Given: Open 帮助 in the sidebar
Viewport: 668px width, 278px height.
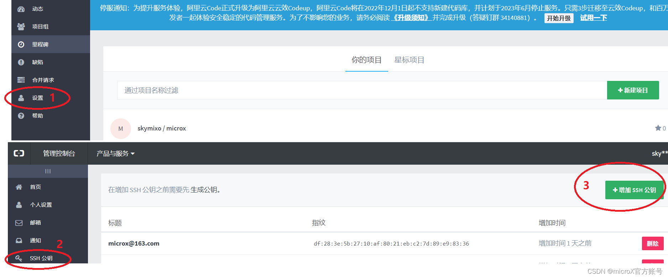Looking at the screenshot, I should (x=37, y=115).
